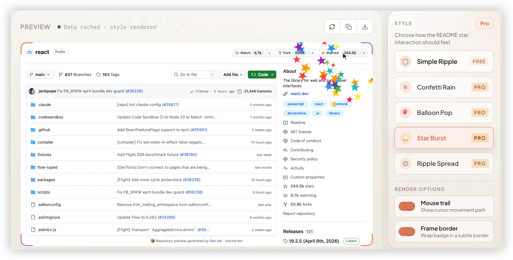Open the packages folder
The height and width of the screenshot is (260, 513).
pyautogui.click(x=46, y=180)
